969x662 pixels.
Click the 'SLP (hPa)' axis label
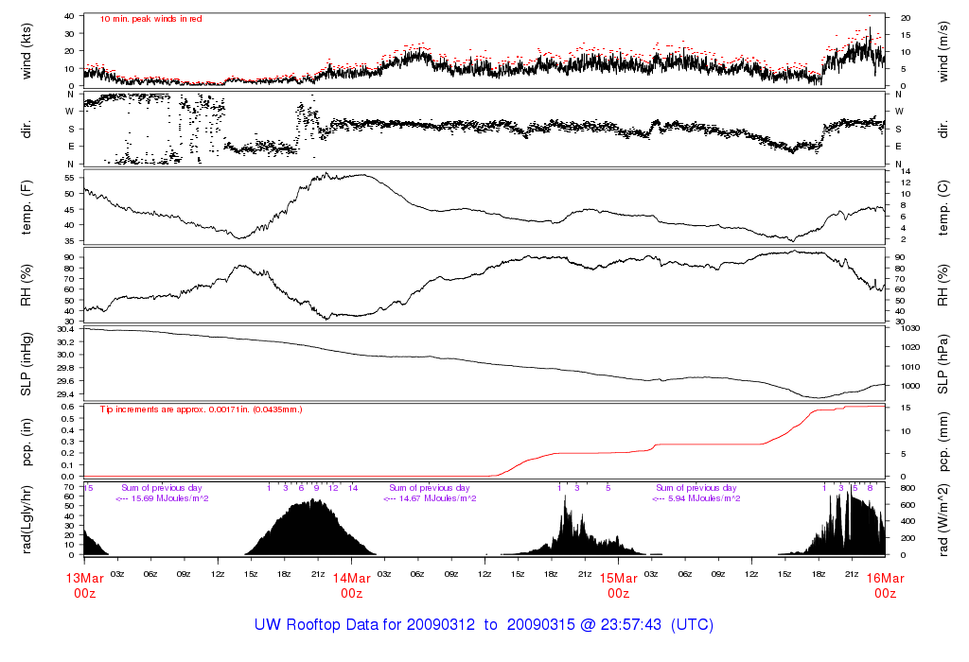pos(943,364)
